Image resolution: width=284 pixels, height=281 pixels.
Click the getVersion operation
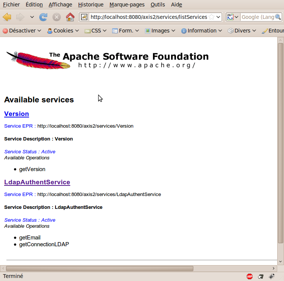32,169
